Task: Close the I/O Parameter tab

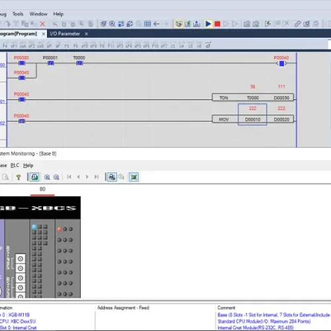Action: point(86,34)
